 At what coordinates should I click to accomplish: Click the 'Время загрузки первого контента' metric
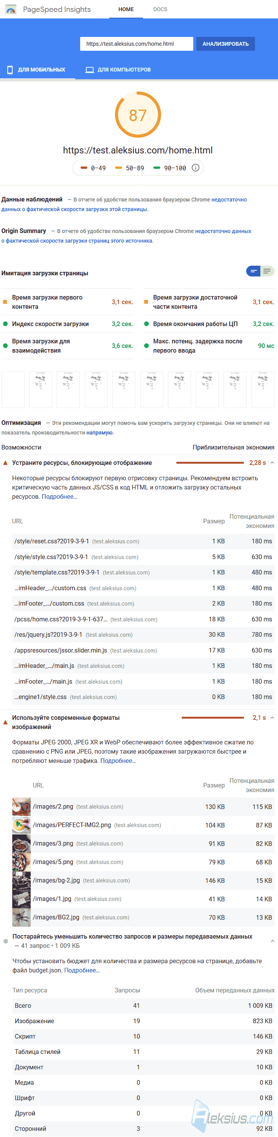coord(67,302)
